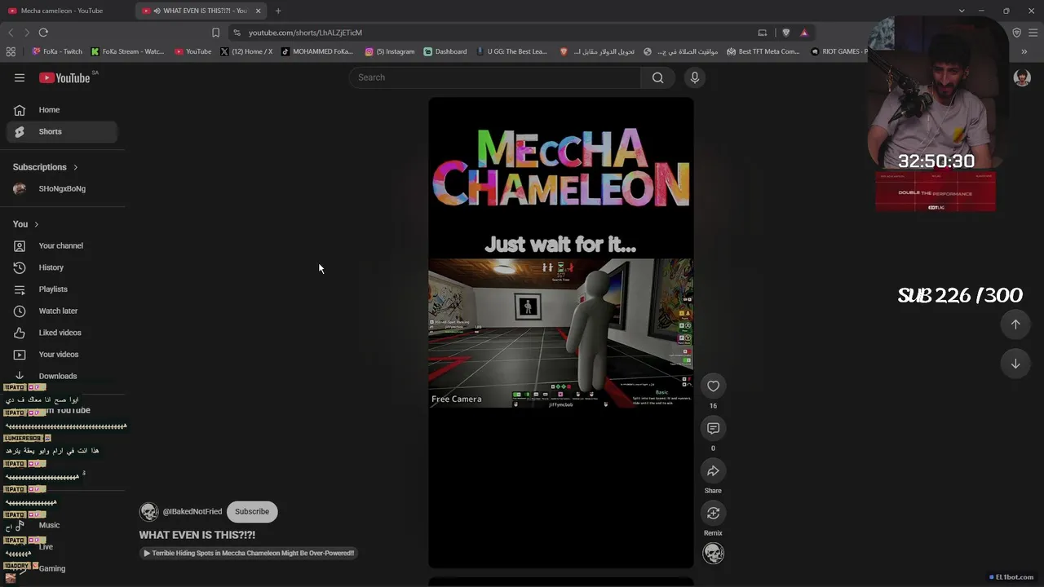Close the WHAT EVEN IS THIS tab
This screenshot has height=587, width=1044.
[x=259, y=11]
